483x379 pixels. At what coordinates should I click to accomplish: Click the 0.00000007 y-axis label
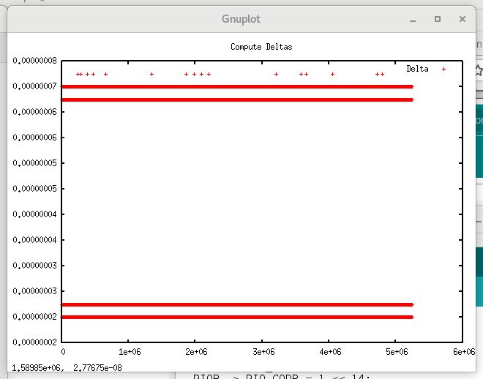[35, 86]
